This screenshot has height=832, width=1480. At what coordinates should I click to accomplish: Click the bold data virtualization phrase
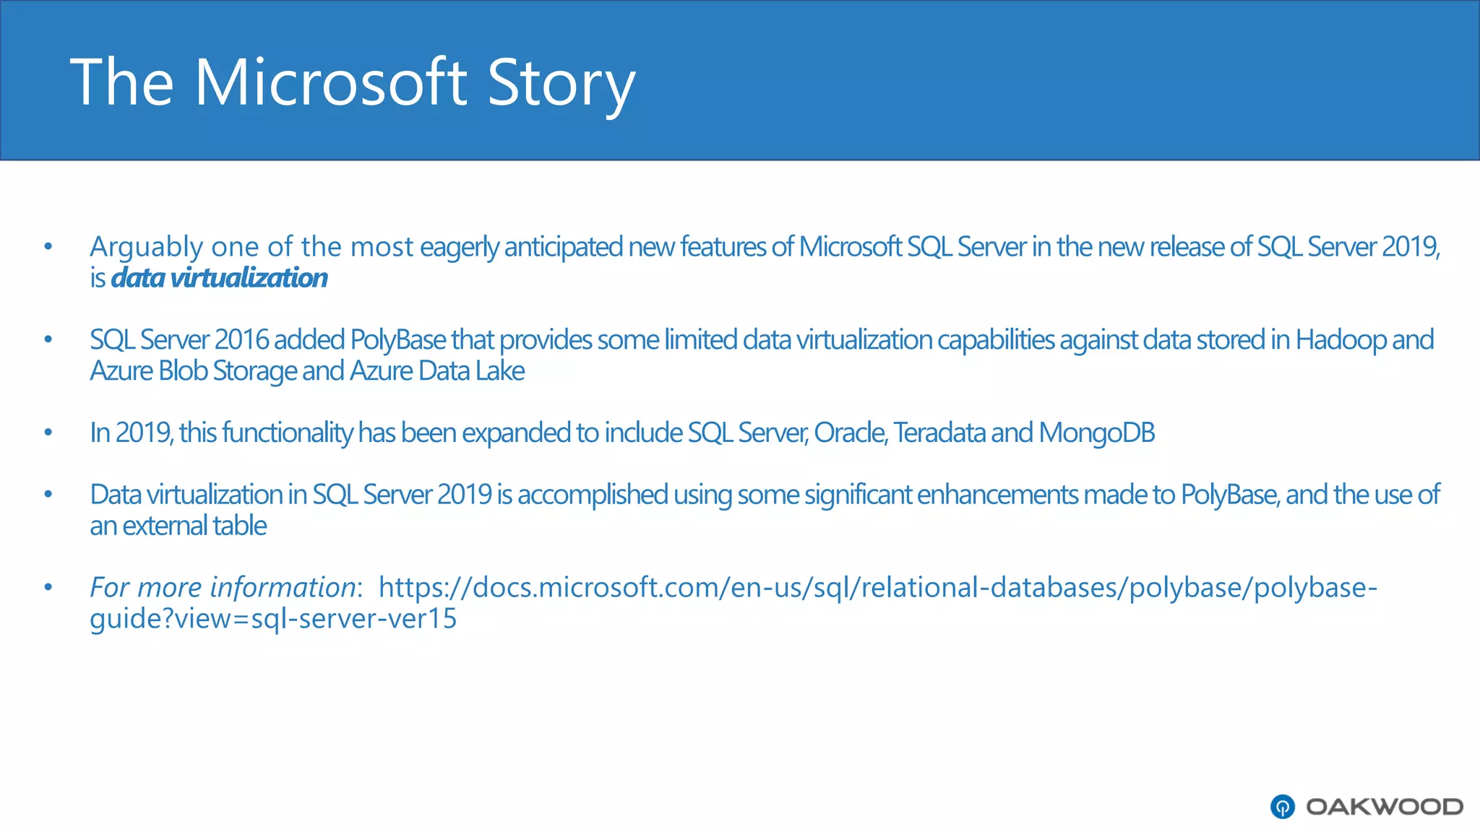[219, 278]
